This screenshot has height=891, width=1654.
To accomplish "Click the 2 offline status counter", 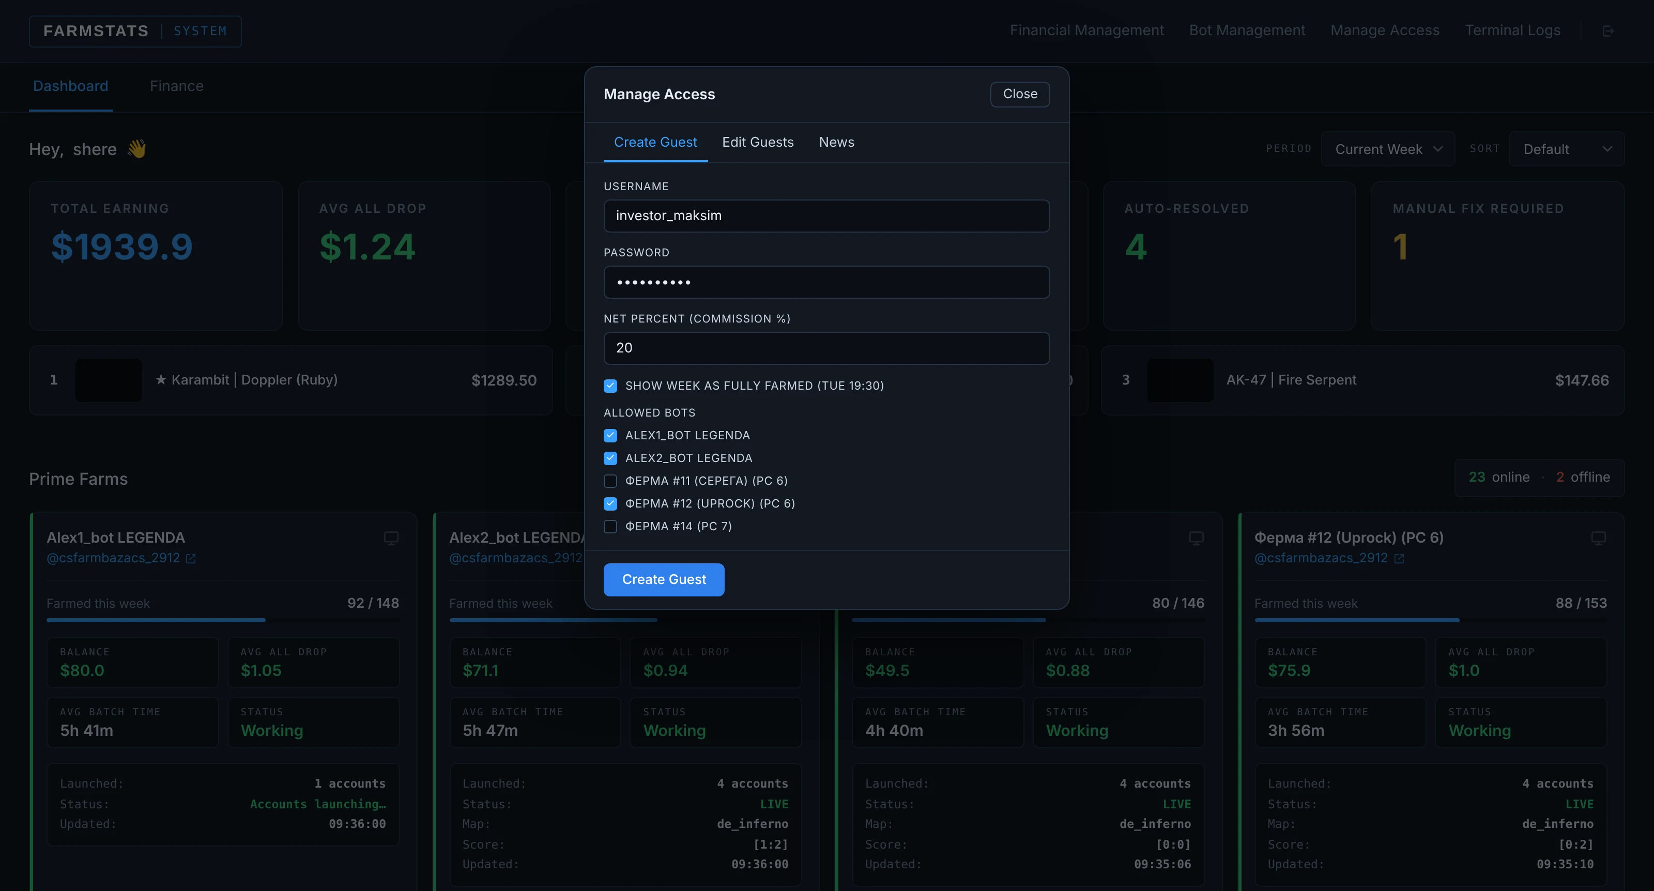I will (x=1583, y=477).
